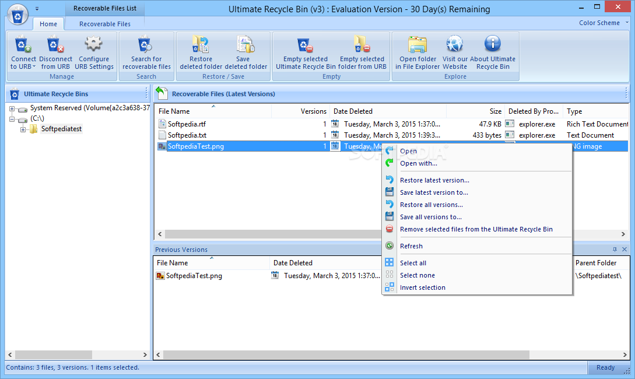Click right arrow of Recoverable Files scrollbar

pos(623,234)
